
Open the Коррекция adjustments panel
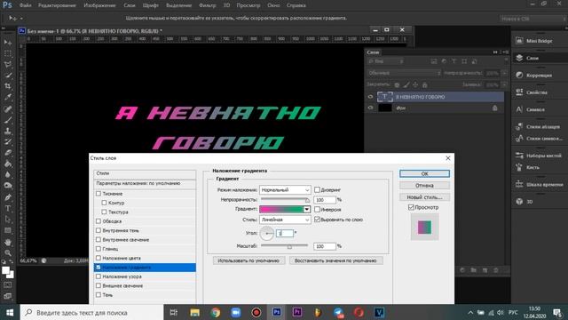tap(539, 75)
